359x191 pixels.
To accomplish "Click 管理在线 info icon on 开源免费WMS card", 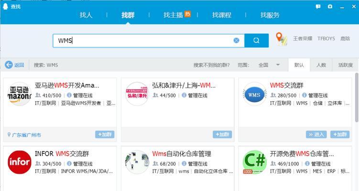I will (307, 164).
